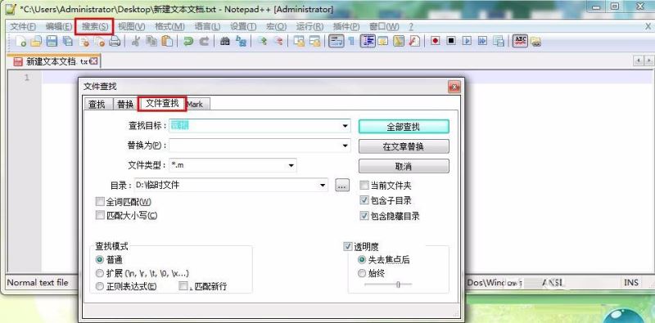The image size is (655, 323).
Task: Open Find using the binoculars icon
Action: point(225,42)
